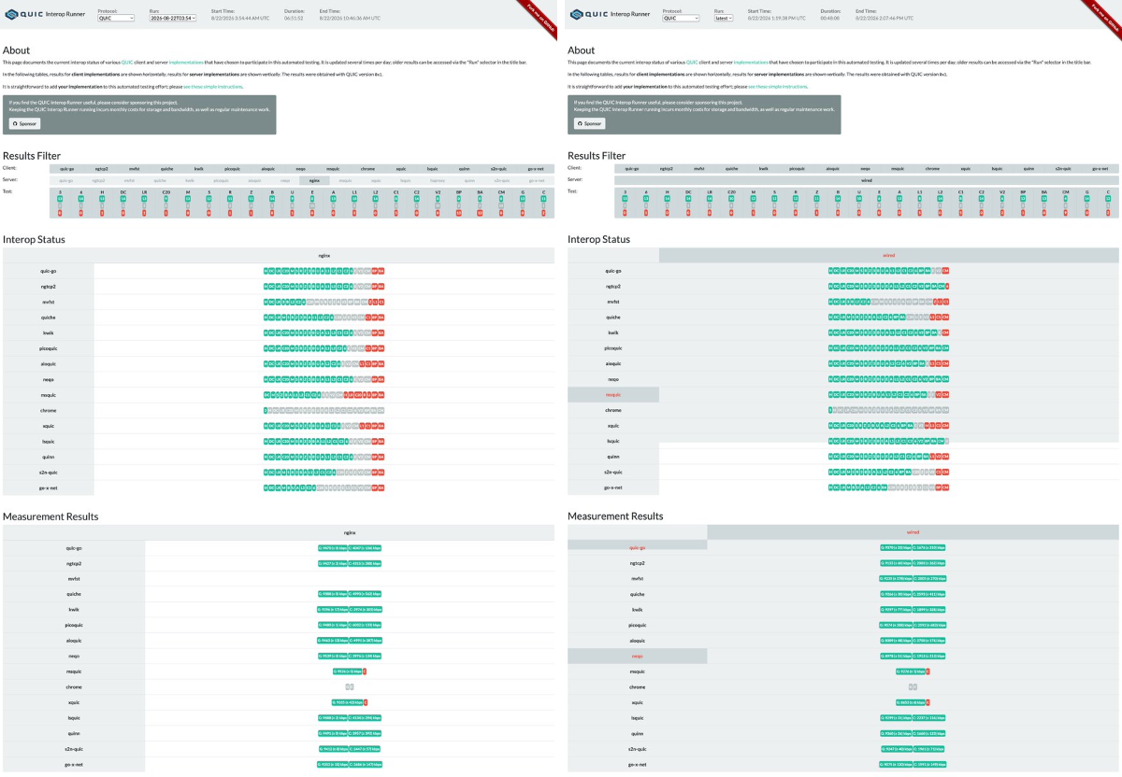Follow the implementations link on the wired page
This screenshot has height=777, width=1122.
click(752, 62)
